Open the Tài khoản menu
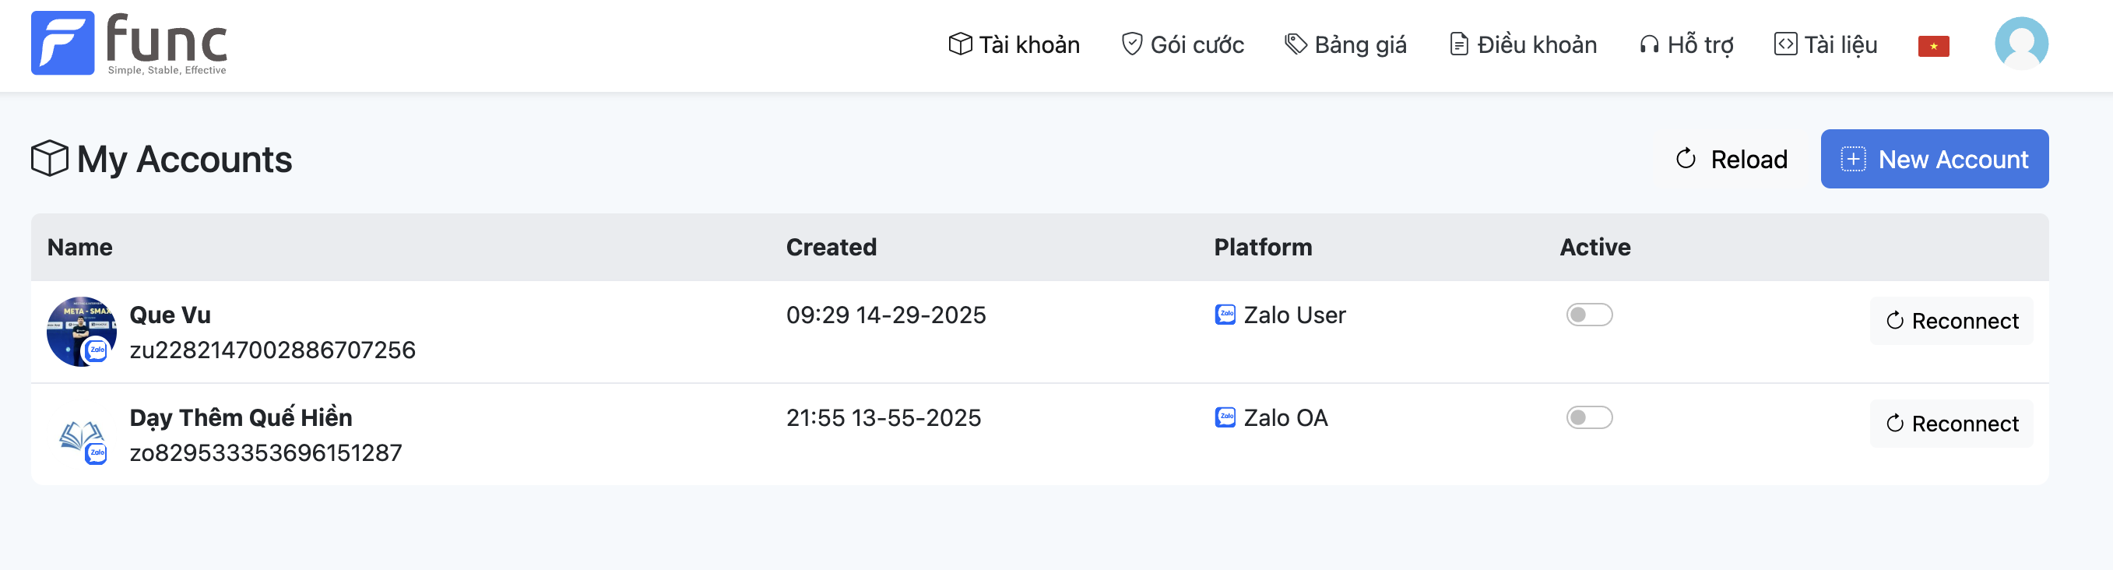 point(1014,44)
